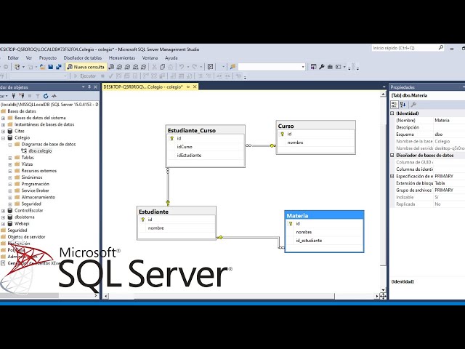465x349 pixels.
Task: Expand the Webapi database node
Action: [x=3, y=224]
